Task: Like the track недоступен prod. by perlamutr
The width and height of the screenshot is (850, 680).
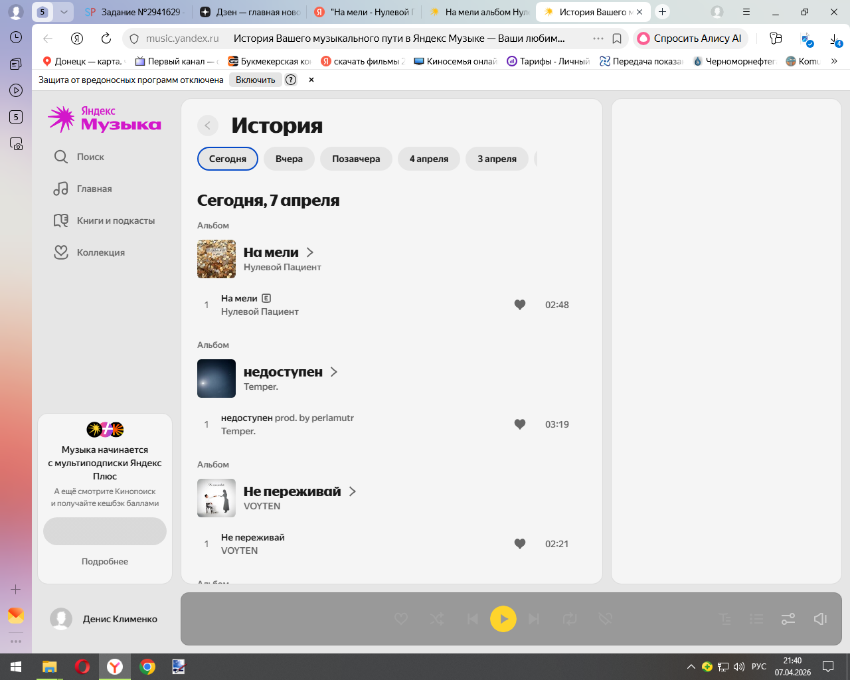Action: [x=520, y=424]
